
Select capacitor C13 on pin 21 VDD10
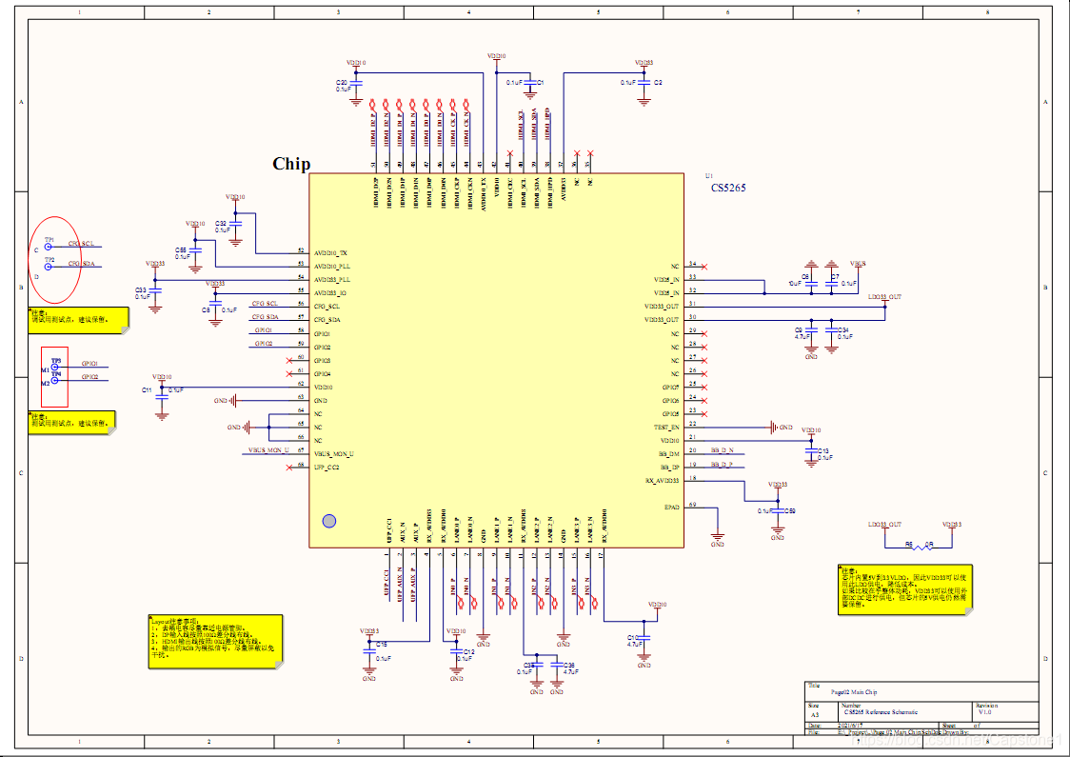click(x=811, y=450)
